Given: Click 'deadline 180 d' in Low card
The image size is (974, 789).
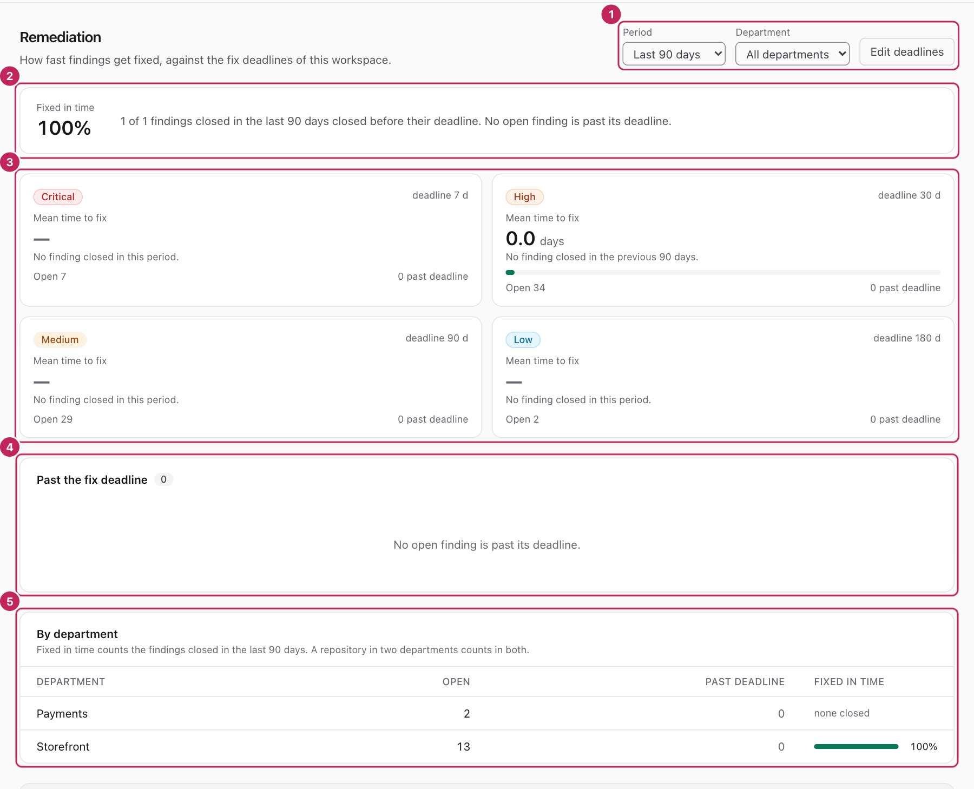Looking at the screenshot, I should [x=907, y=338].
